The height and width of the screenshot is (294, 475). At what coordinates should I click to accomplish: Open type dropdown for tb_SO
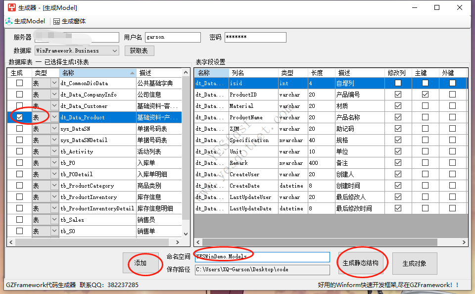54,231
